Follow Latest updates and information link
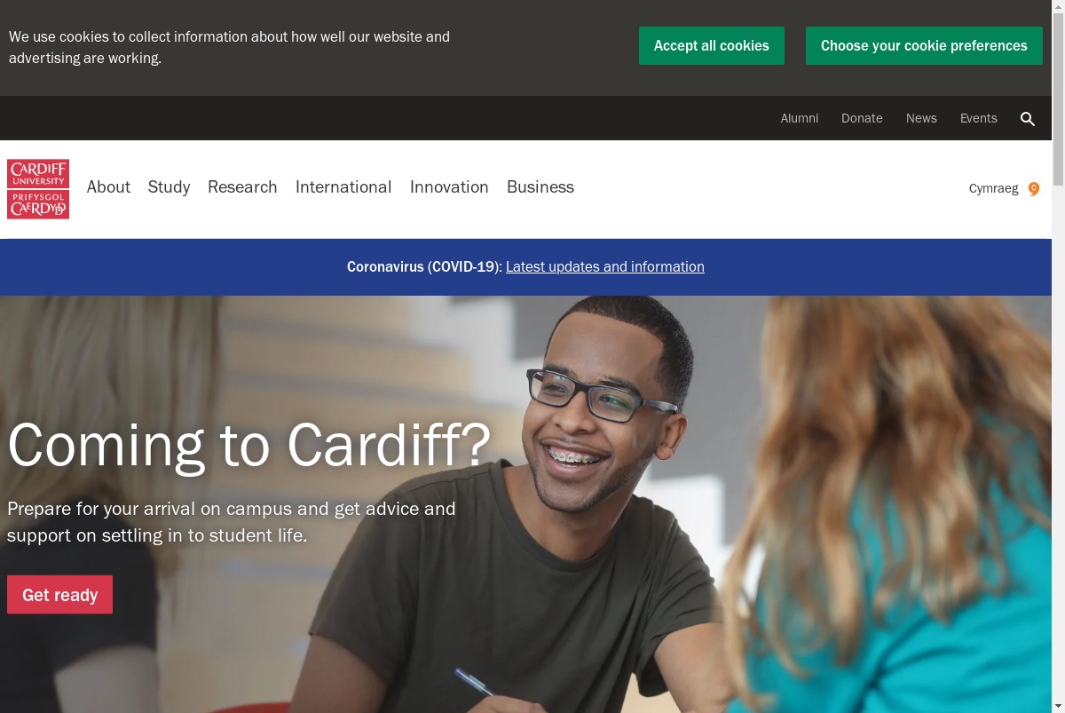 605,266
